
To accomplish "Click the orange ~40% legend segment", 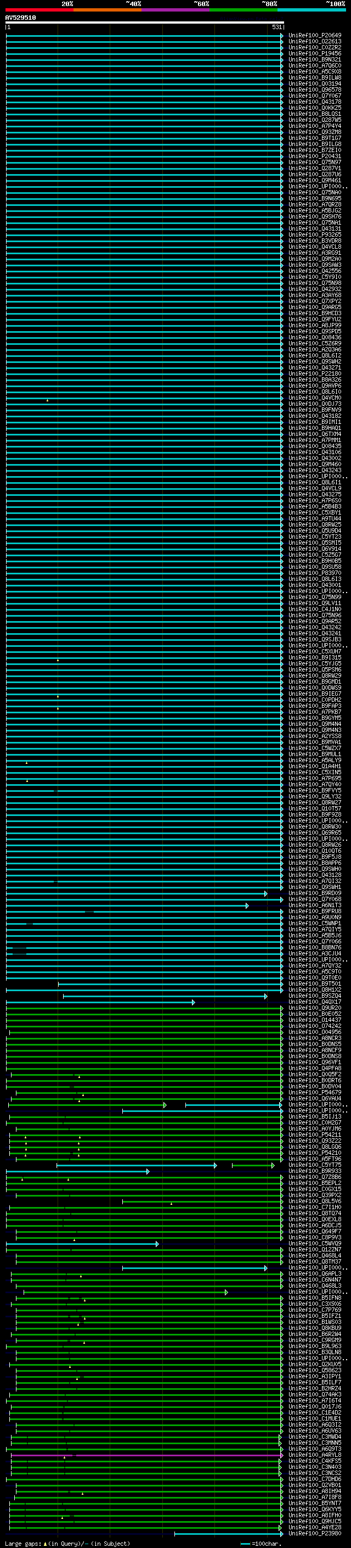I will pyautogui.click(x=107, y=10).
